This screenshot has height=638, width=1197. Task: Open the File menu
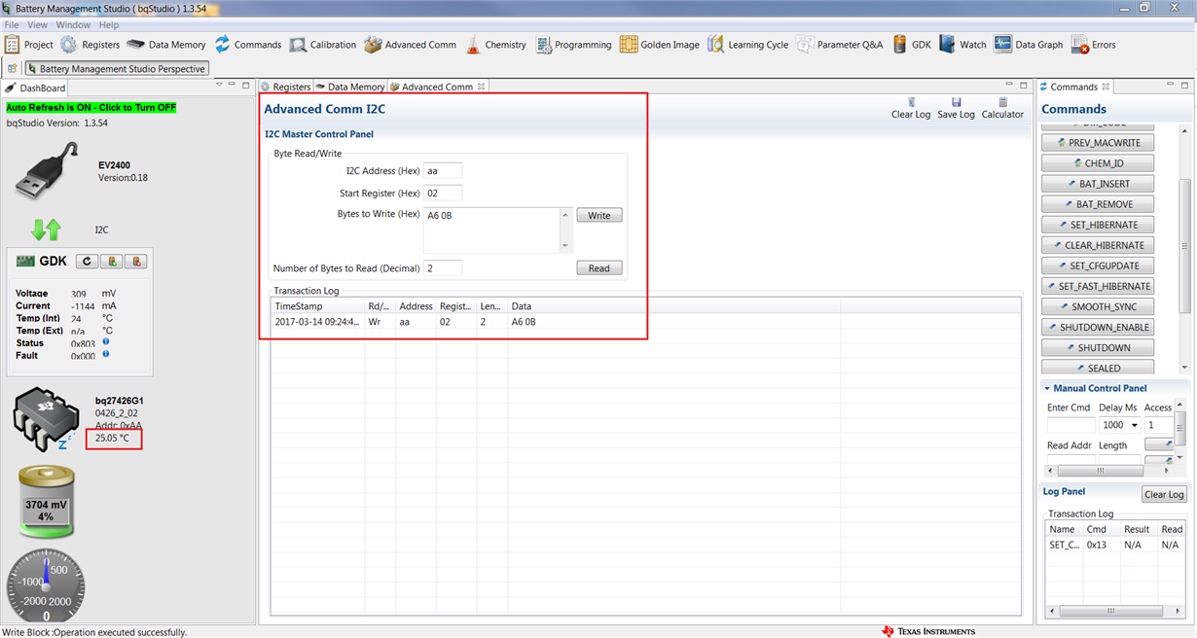coord(12,24)
